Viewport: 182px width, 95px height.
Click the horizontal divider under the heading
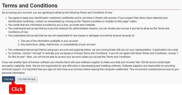click(x=91, y=10)
